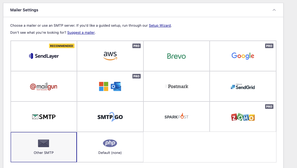Collapse the Mailer Settings panel
The height and width of the screenshot is (168, 297).
274,10
